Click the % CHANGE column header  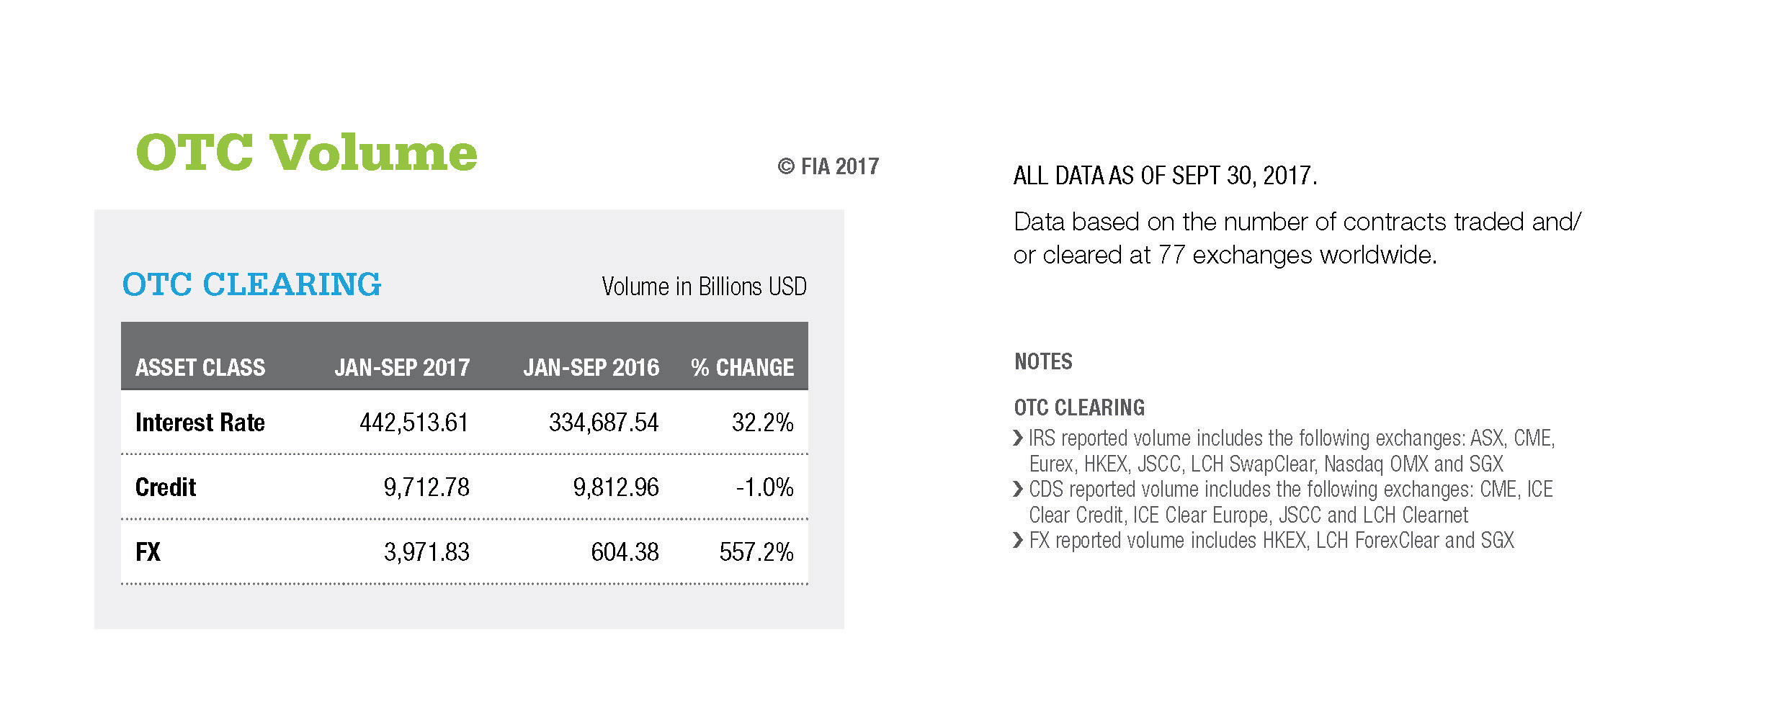coord(742,367)
